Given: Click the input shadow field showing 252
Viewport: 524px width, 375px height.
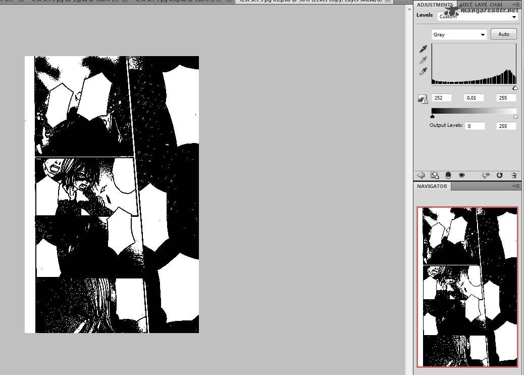Looking at the screenshot, I should point(442,98).
